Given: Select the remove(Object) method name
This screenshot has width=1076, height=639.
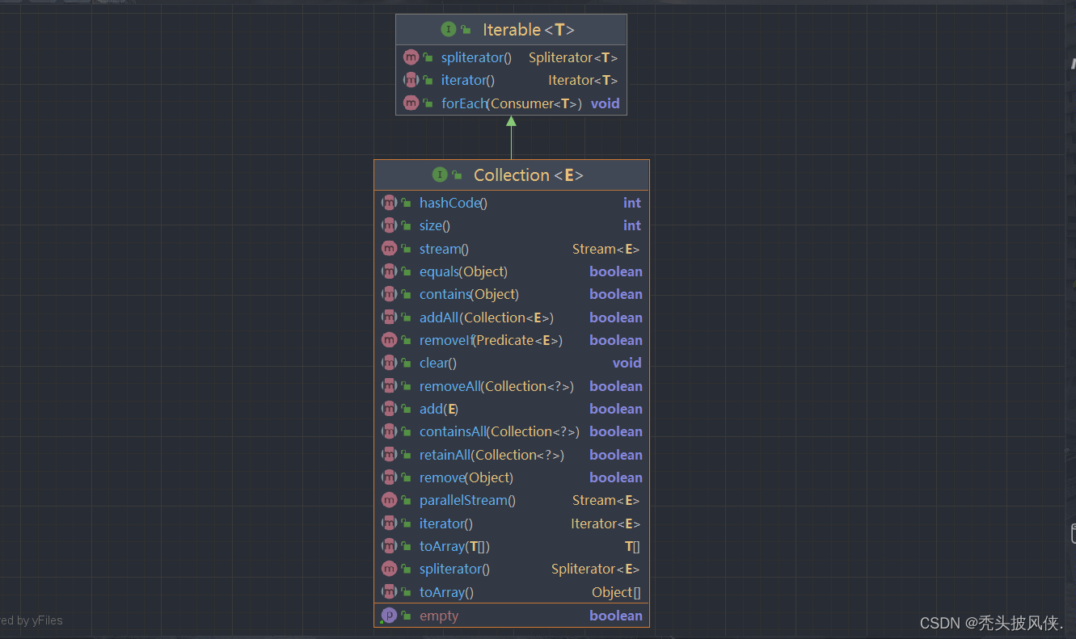Looking at the screenshot, I should point(466,477).
